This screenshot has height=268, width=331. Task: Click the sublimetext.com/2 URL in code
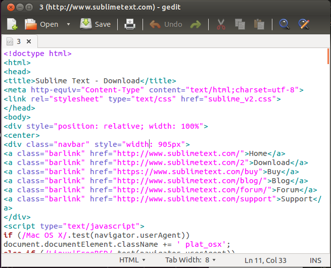(x=181, y=163)
